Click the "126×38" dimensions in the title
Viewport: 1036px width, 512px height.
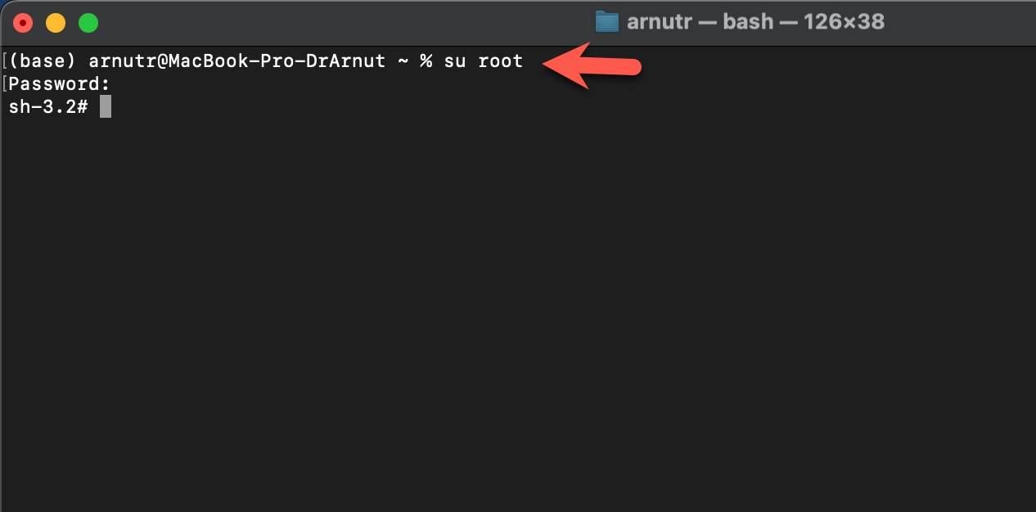point(845,21)
